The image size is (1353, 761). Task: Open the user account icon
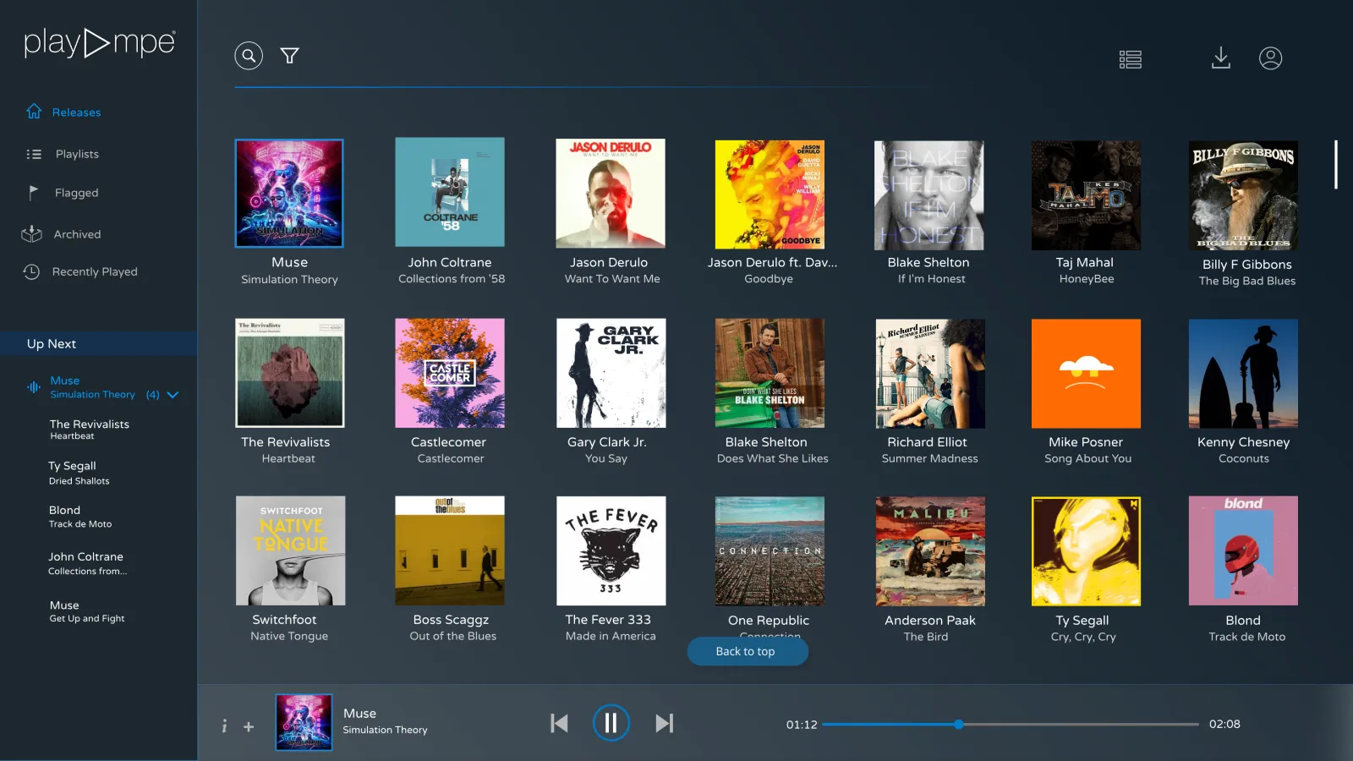coord(1271,58)
